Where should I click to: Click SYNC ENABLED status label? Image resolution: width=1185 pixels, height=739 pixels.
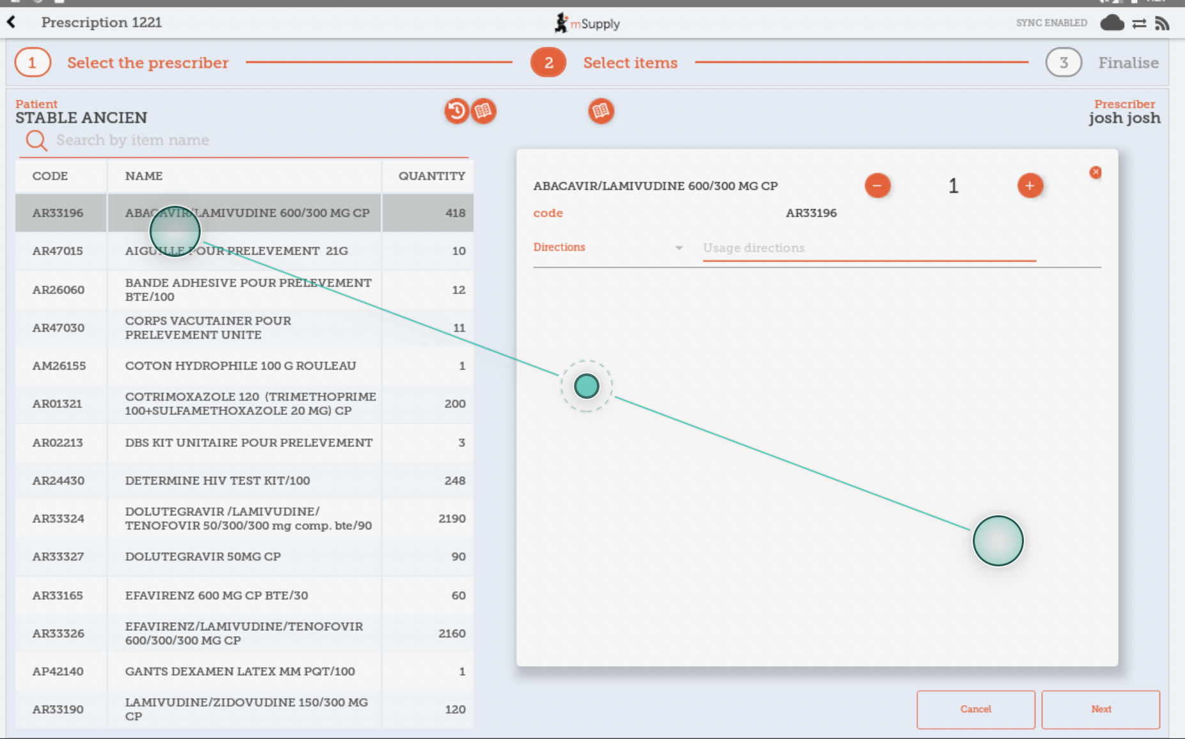tap(1051, 22)
